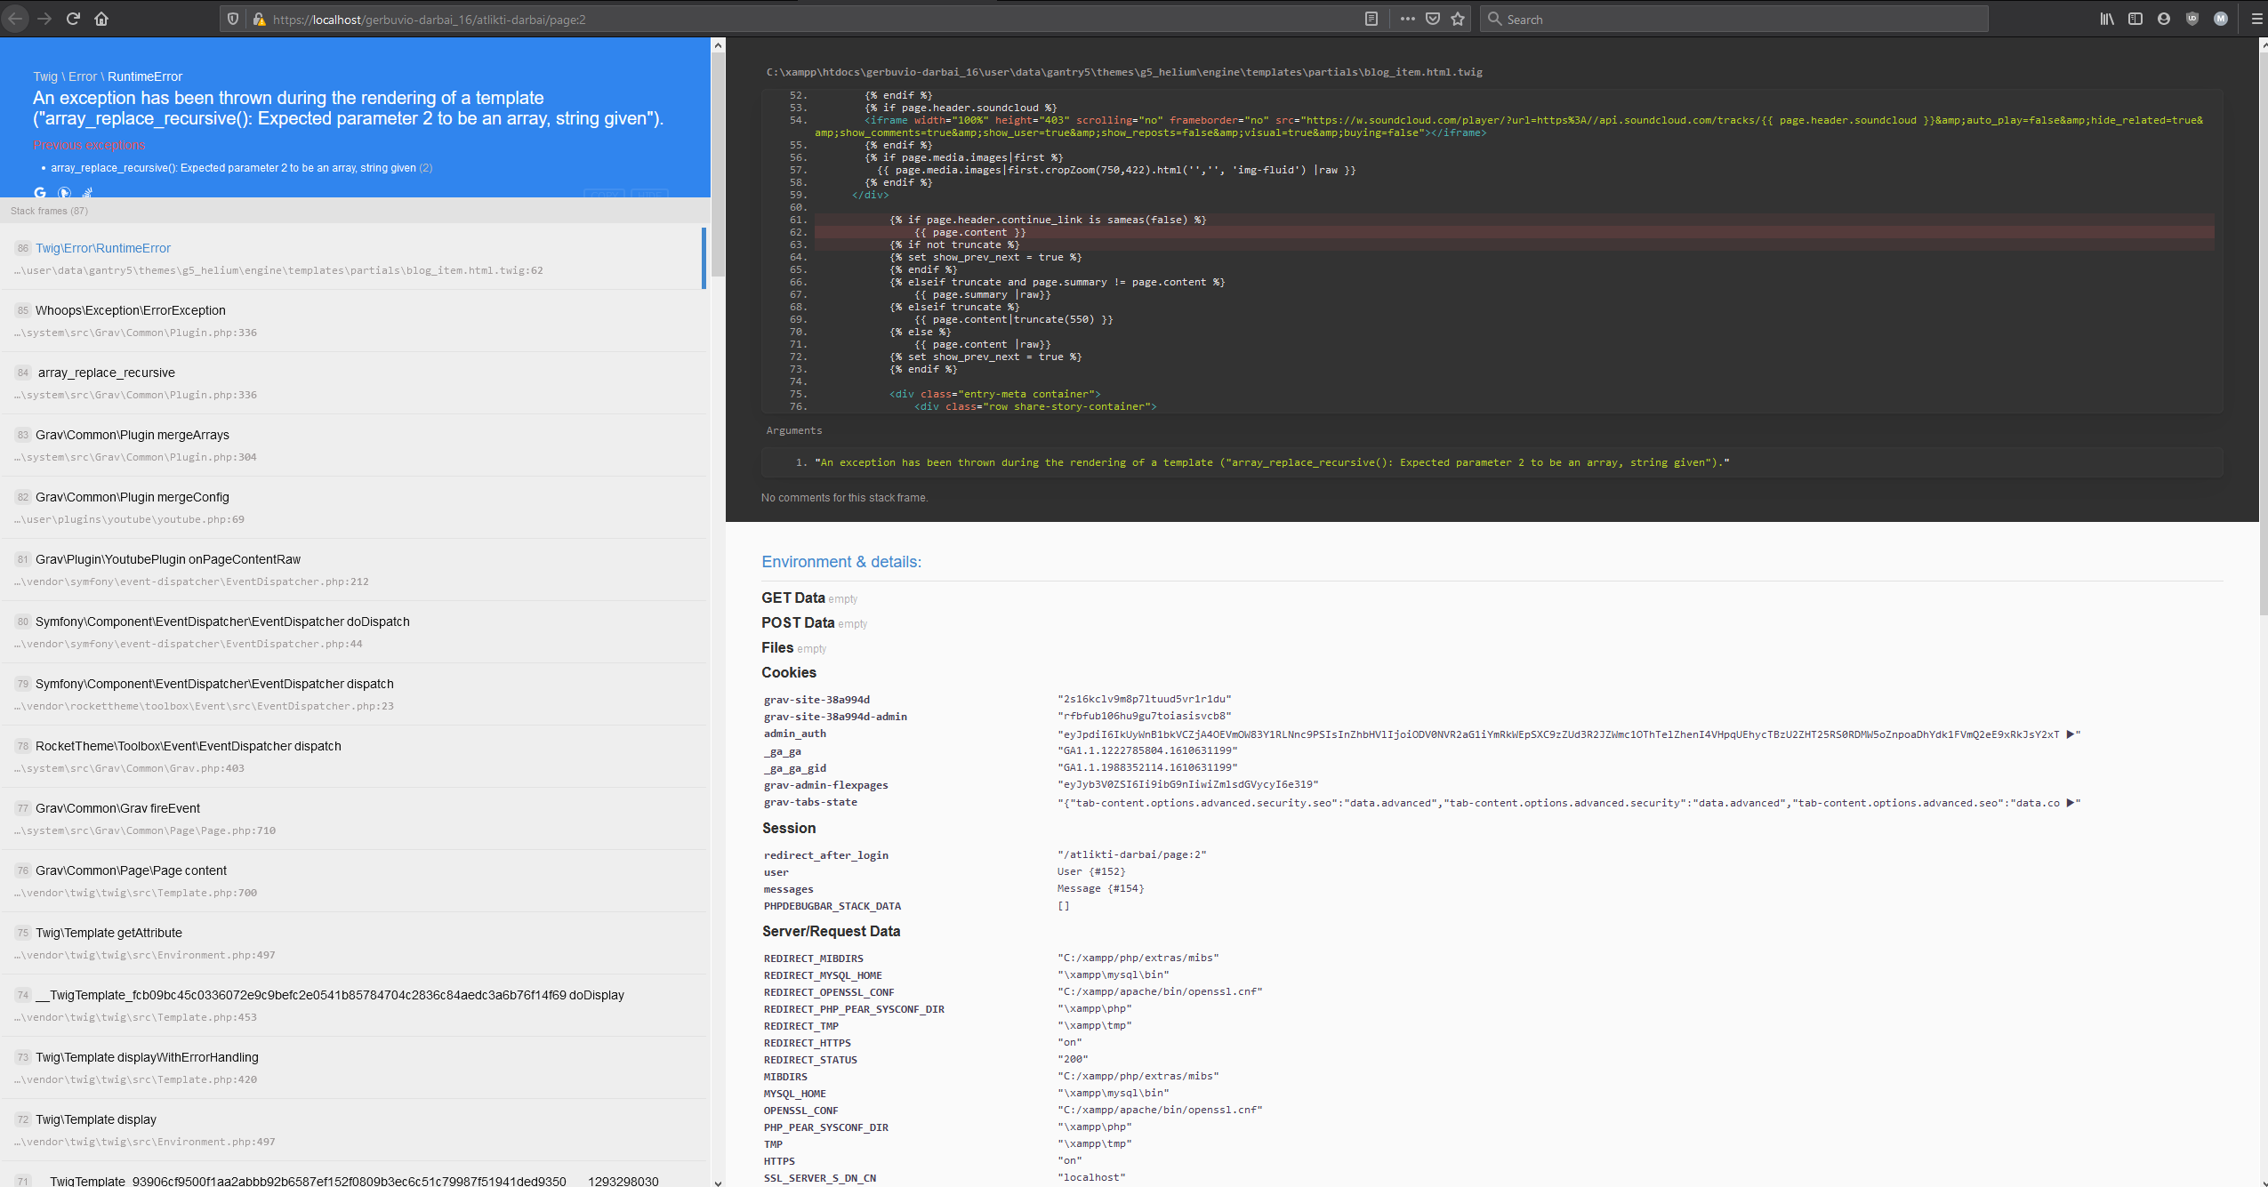Select Twig\Template display frame 72
2268x1187 pixels.
click(353, 1129)
